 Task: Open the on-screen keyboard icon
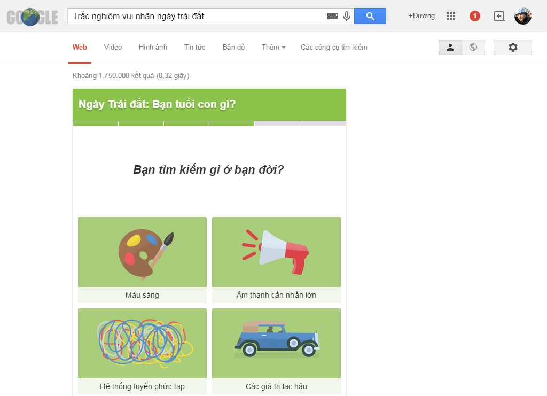click(x=332, y=16)
